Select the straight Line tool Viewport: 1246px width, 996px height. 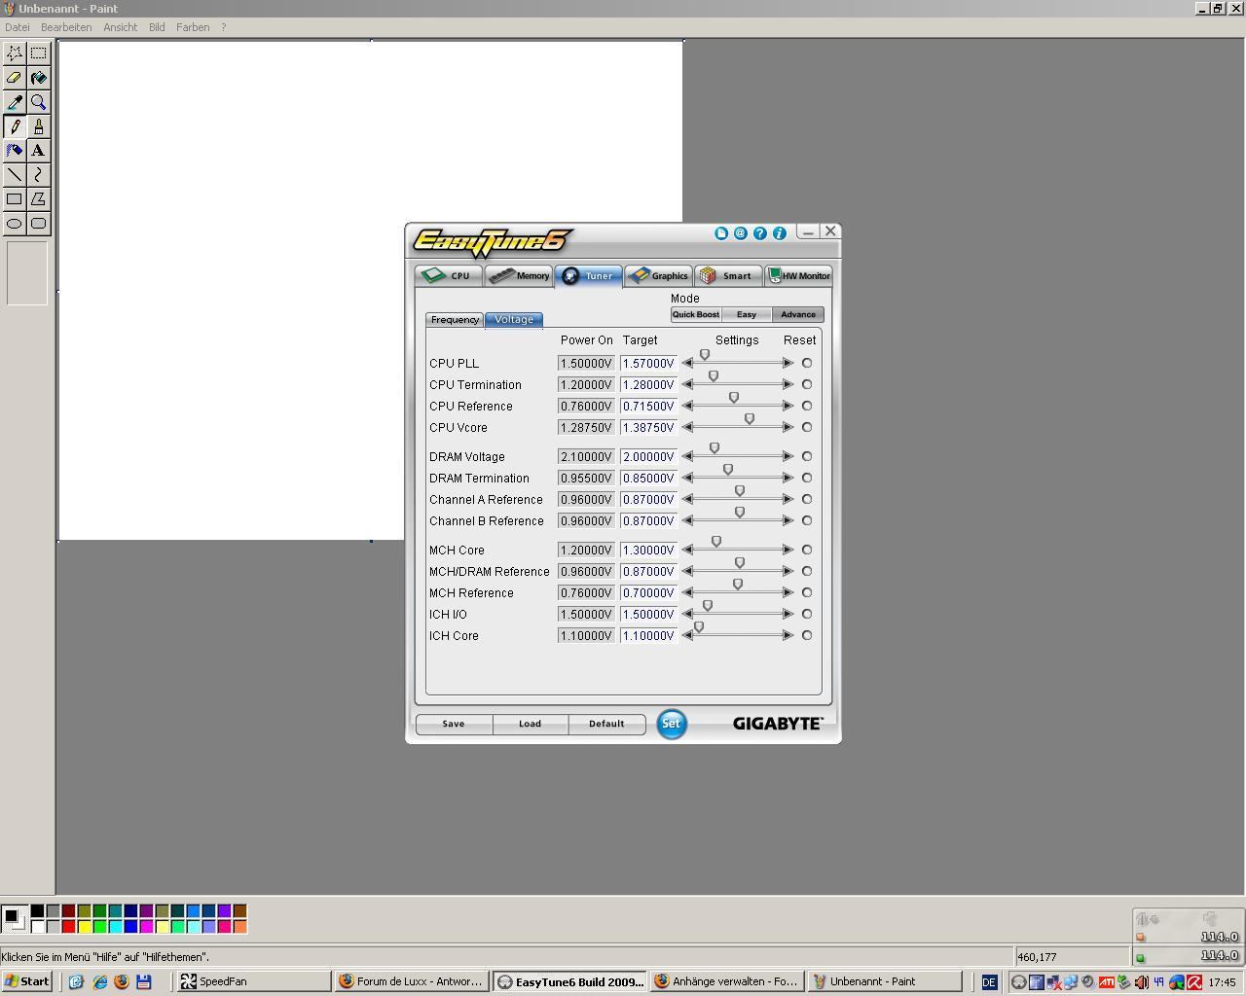pos(15,175)
